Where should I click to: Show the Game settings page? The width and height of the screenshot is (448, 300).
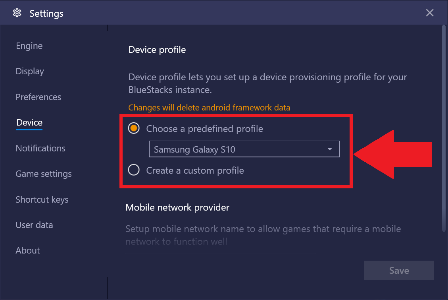43,174
